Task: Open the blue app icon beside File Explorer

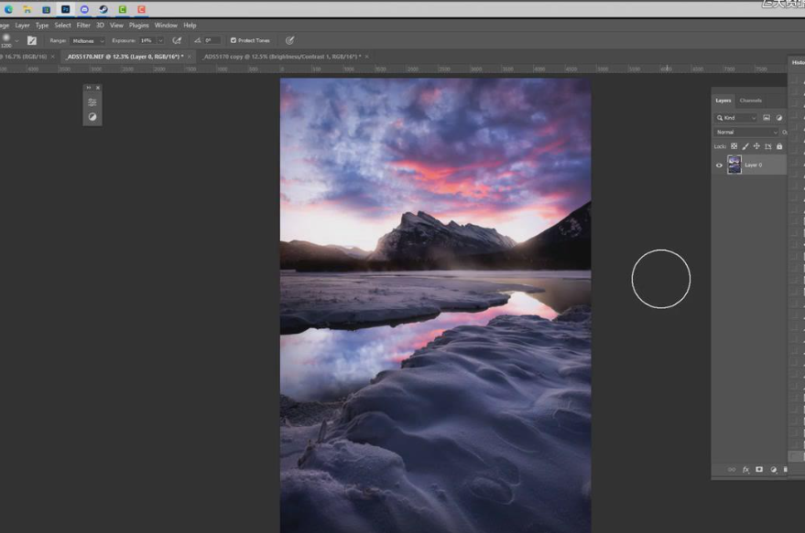Action: pyautogui.click(x=46, y=9)
